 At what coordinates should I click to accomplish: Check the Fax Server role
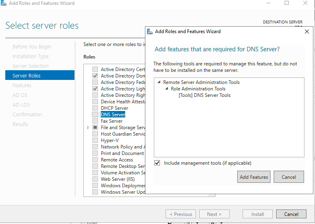point(95,121)
